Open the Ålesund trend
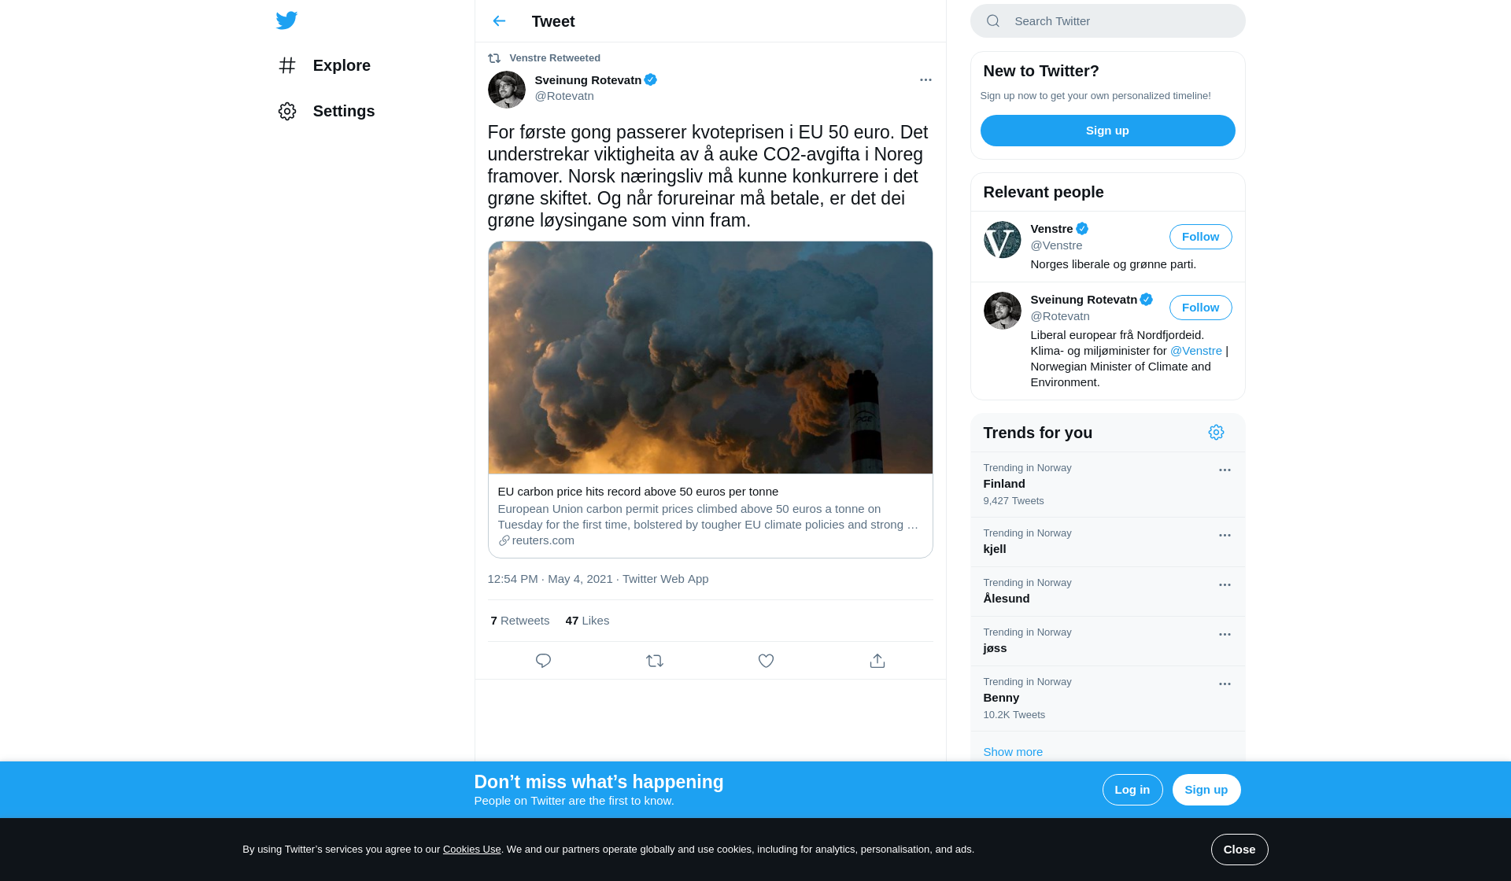Viewport: 1511px width, 881px height. tap(1108, 592)
